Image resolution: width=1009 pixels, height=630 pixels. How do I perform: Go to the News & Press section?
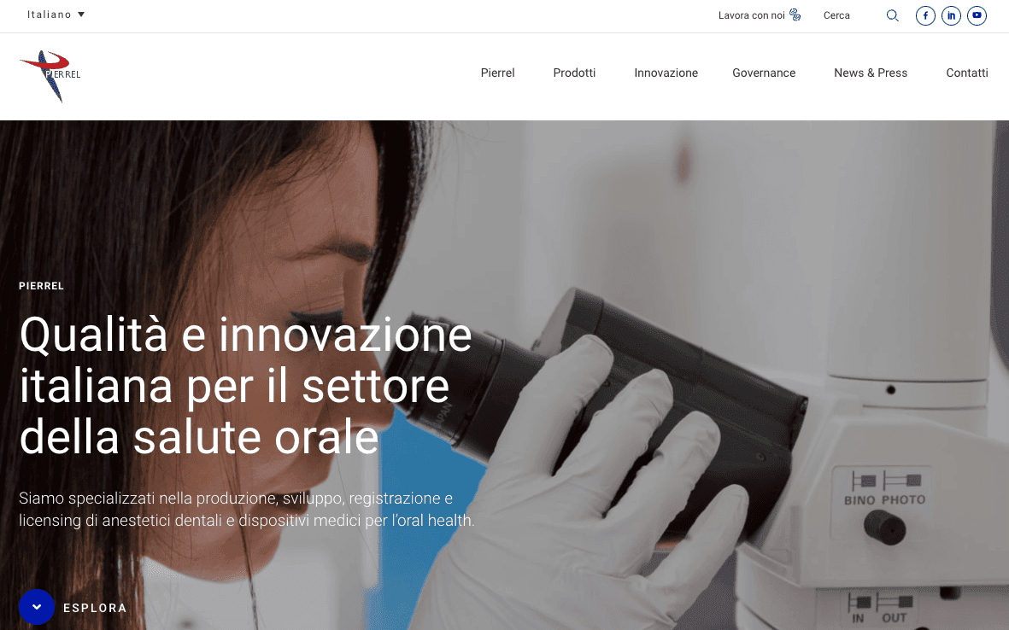tap(871, 73)
